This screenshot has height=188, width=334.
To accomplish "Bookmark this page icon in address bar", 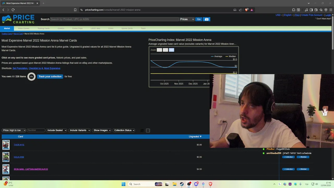I will tap(75, 10).
